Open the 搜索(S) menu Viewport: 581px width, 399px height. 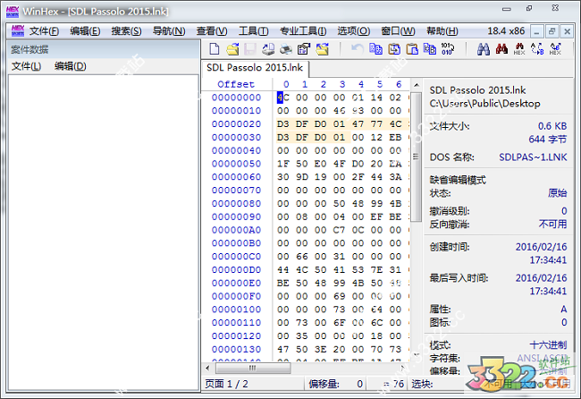click(126, 31)
